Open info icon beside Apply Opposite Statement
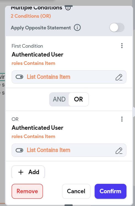135x206 pixels. click(x=77, y=28)
